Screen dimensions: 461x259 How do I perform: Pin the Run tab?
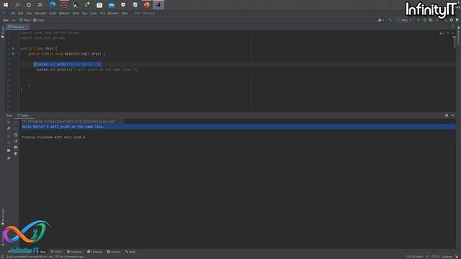9,158
